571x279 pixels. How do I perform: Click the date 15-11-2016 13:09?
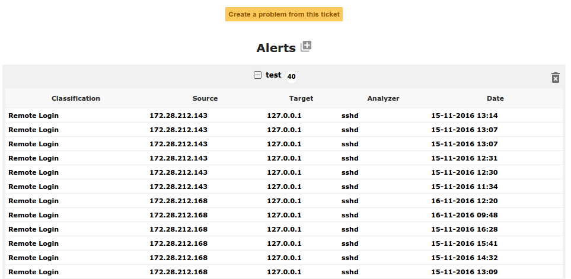pos(464,272)
